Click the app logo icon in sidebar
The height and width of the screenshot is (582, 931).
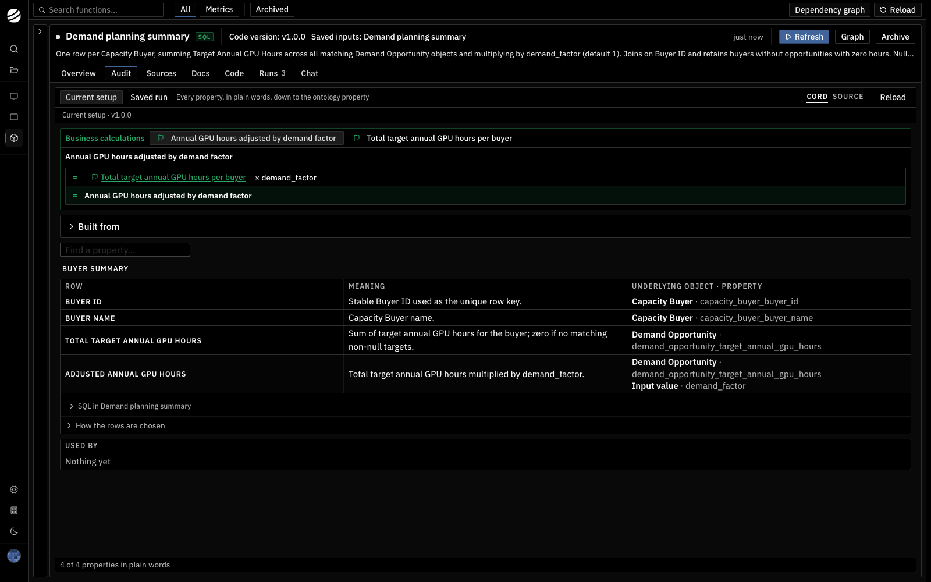[x=14, y=16]
